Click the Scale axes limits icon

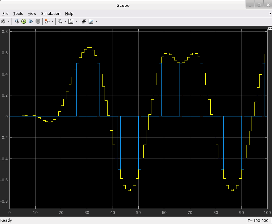(x=71, y=21)
